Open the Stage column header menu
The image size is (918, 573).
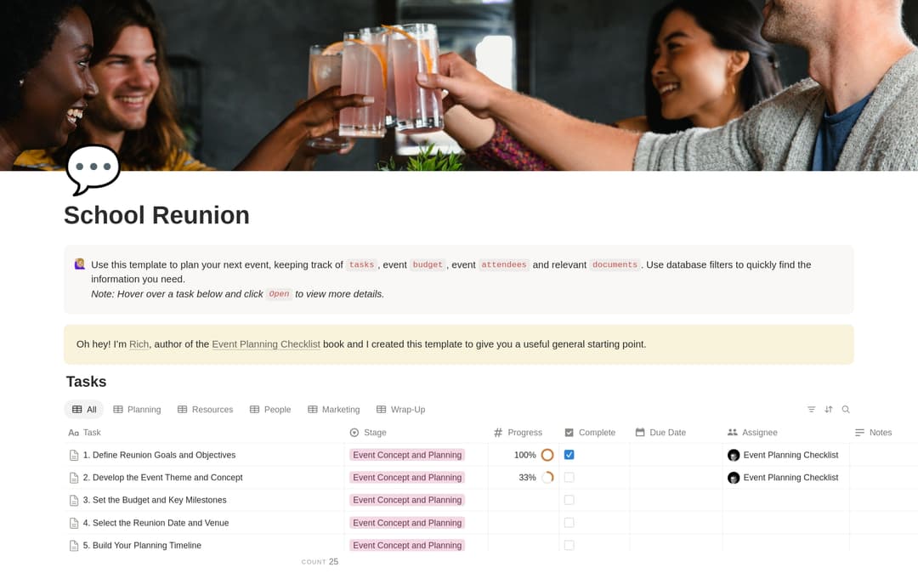pyautogui.click(x=368, y=433)
